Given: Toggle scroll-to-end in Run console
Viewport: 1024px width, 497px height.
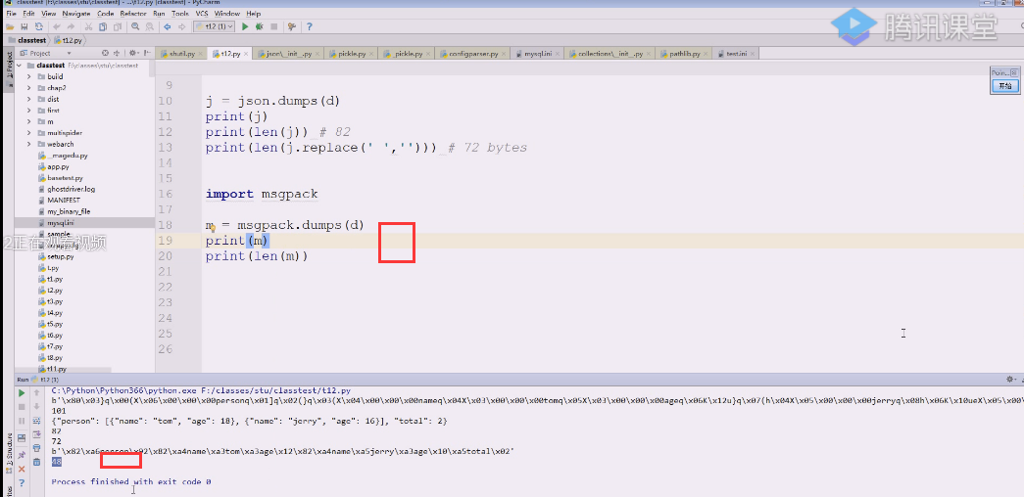Looking at the screenshot, I should click(36, 435).
